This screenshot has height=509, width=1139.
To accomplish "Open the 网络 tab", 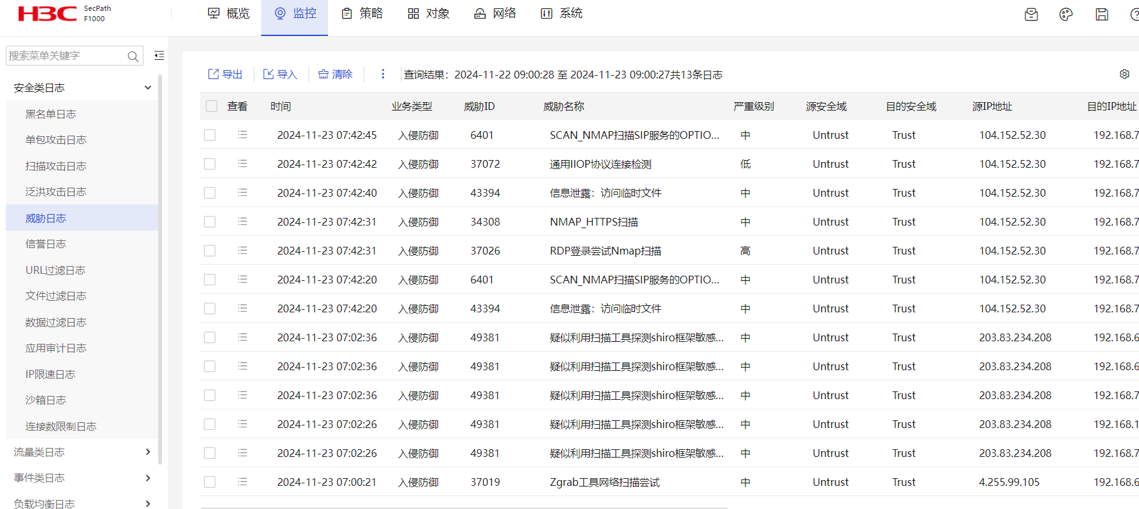I will point(495,13).
